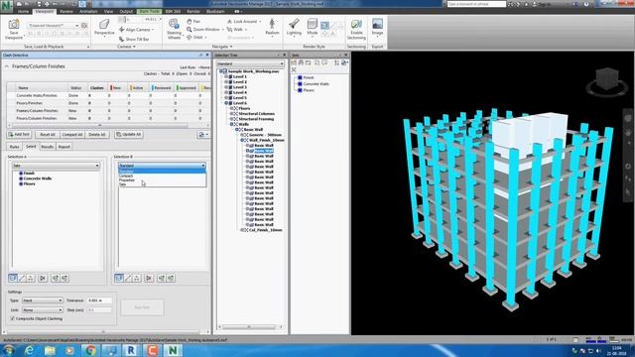Open the Perspective camera tool
This screenshot has height=357, width=635.
tap(104, 28)
